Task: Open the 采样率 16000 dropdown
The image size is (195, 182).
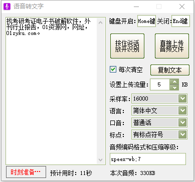Action: 159,98
